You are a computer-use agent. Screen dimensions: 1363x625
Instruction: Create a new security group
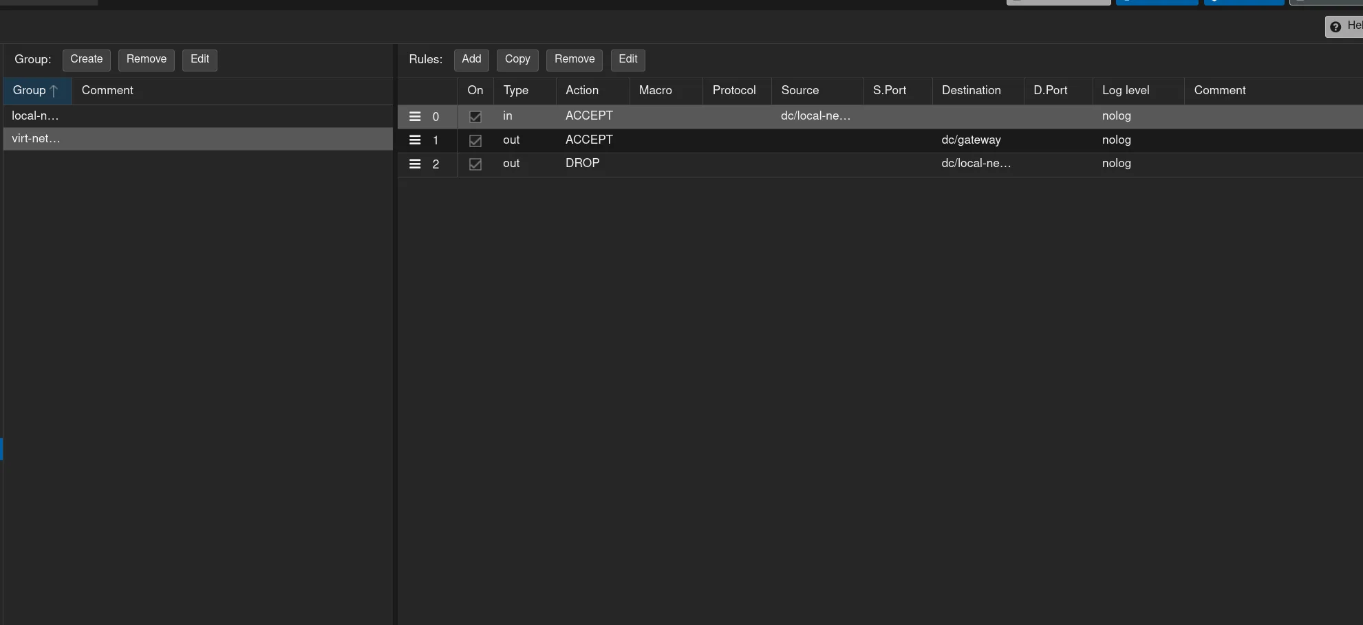pos(86,60)
